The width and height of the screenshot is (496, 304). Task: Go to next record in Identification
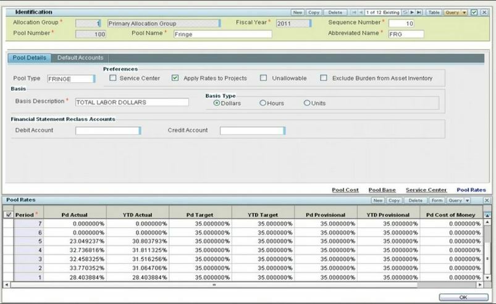(412, 12)
